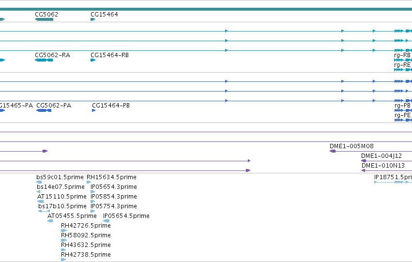Click the RH15634.5prime EST glyph

(89, 182)
